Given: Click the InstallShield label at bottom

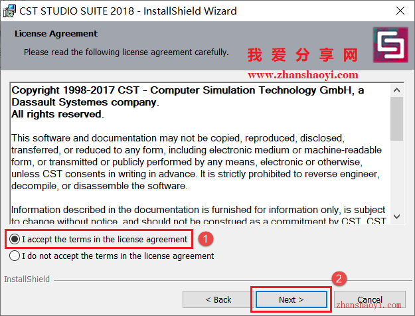Looking at the screenshot, I should tap(27, 279).
